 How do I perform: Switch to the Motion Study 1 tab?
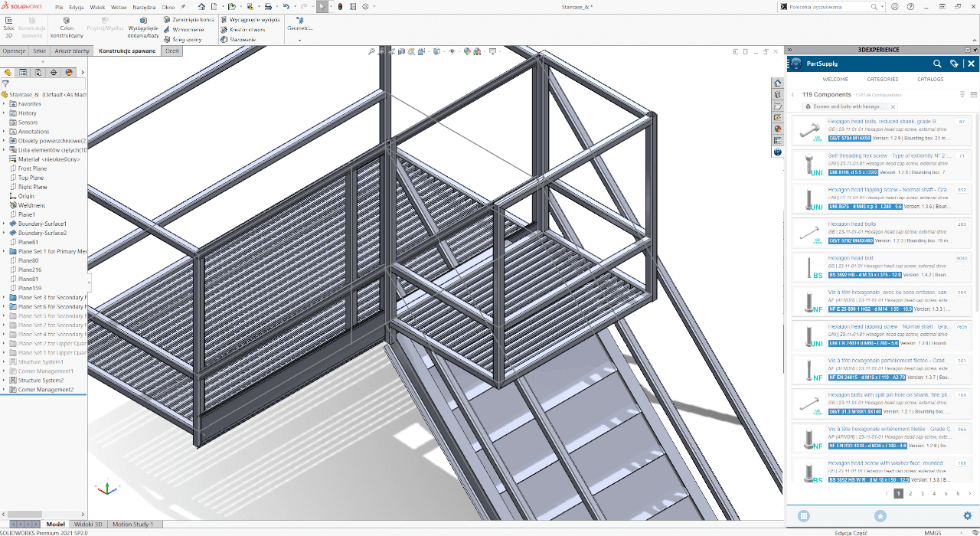click(x=134, y=524)
